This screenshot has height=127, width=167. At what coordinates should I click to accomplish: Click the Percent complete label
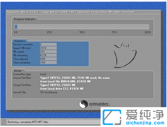pos(23,45)
